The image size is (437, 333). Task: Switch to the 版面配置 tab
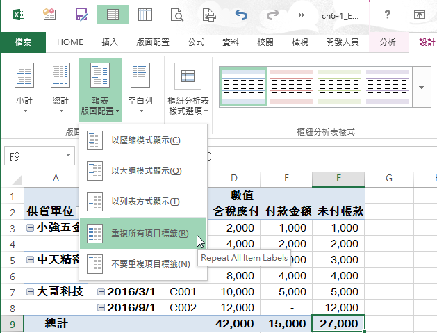click(153, 42)
